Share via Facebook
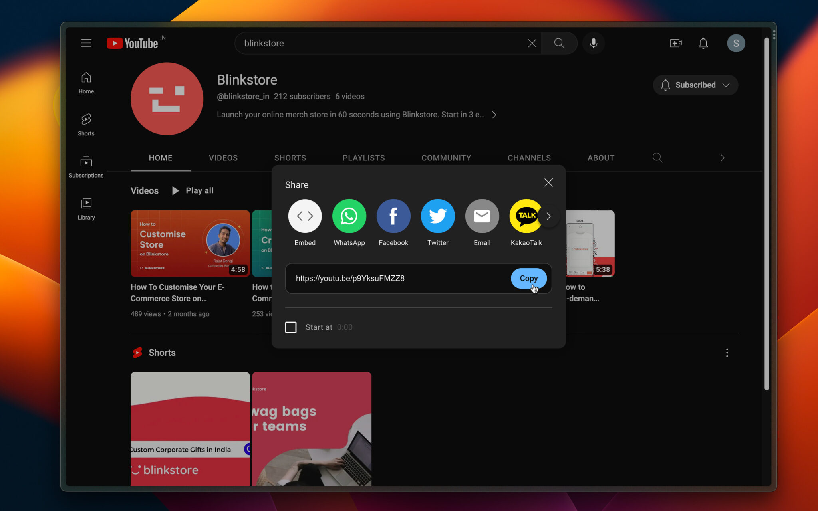The height and width of the screenshot is (511, 818). [393, 216]
